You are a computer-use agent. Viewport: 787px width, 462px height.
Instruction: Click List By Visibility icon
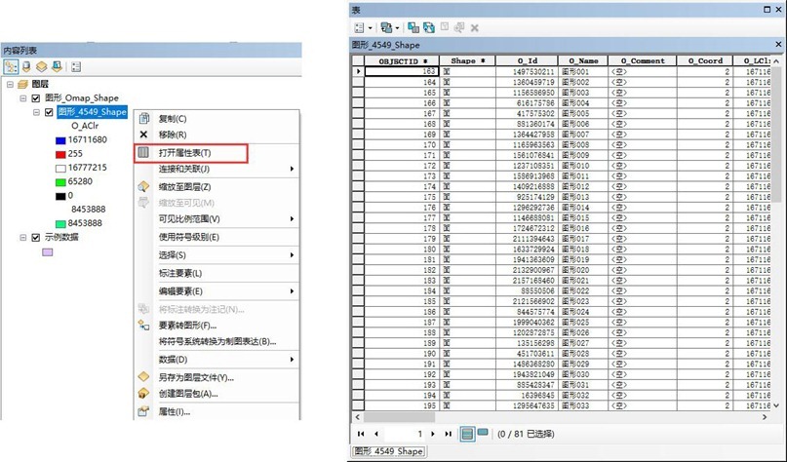coord(41,66)
